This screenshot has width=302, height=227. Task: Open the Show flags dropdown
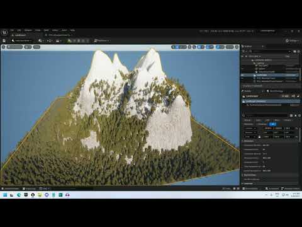tap(36, 47)
